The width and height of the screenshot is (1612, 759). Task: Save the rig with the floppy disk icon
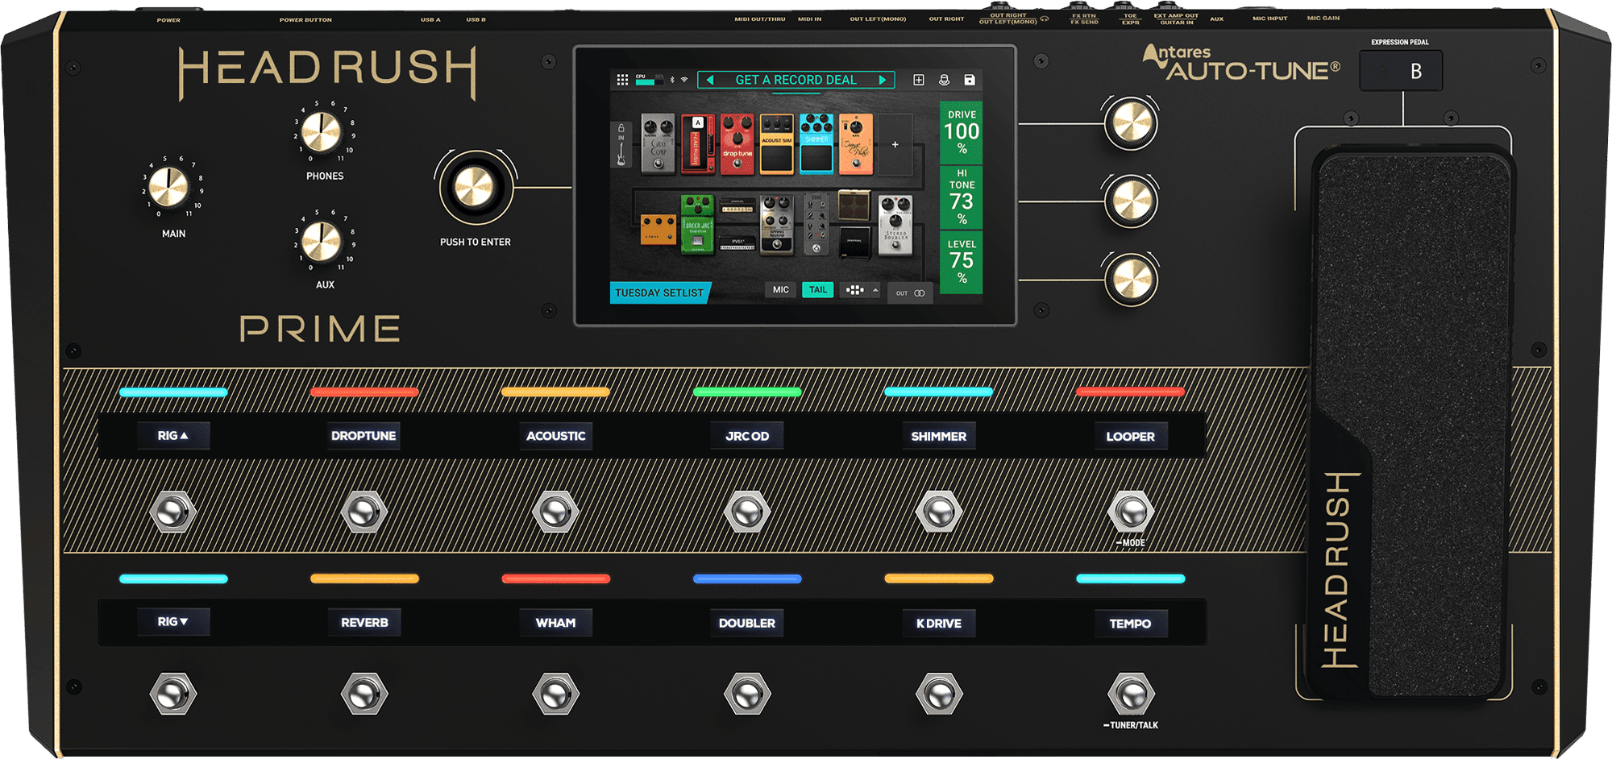[970, 80]
